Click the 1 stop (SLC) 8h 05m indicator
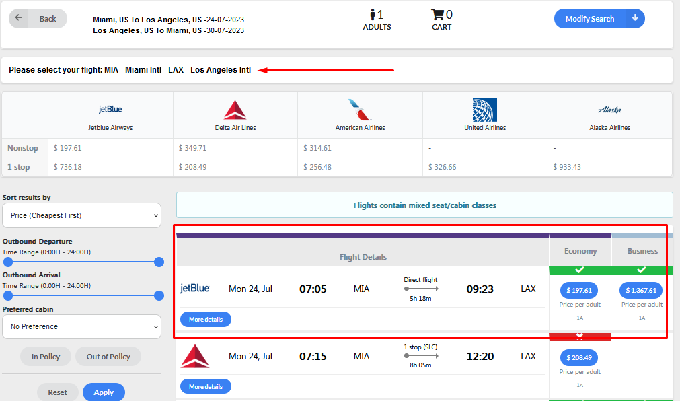Image resolution: width=680 pixels, height=401 pixels. pyautogui.click(x=420, y=356)
